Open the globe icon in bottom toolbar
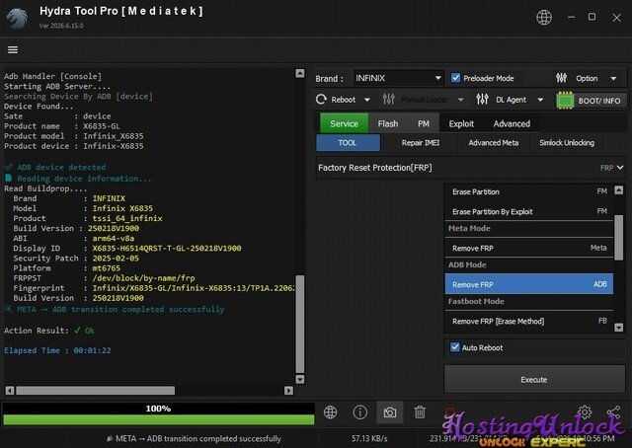The image size is (632, 448). [330, 412]
